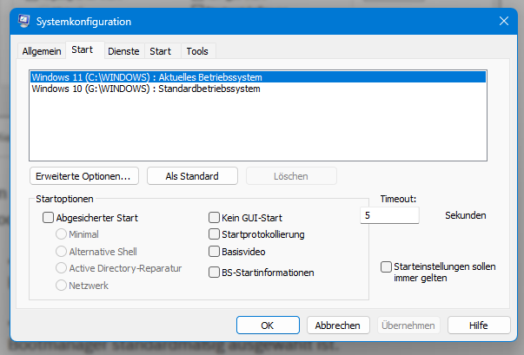Enable Abgesicherter Start checkbox

[x=48, y=218]
